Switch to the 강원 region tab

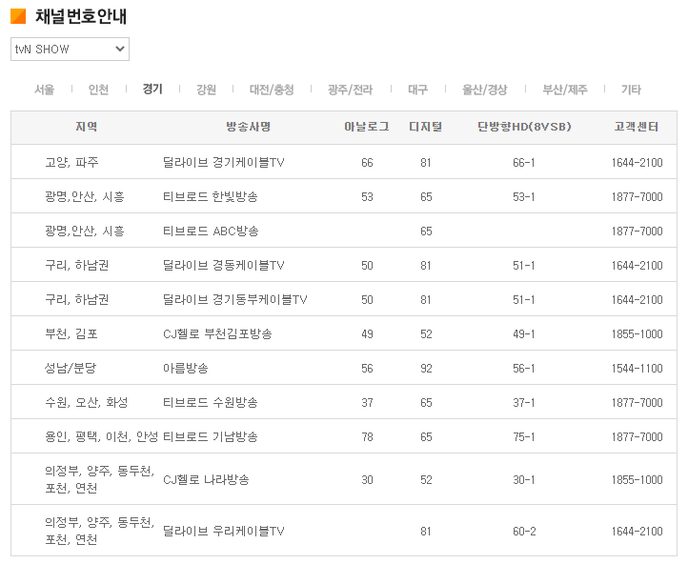point(206,90)
